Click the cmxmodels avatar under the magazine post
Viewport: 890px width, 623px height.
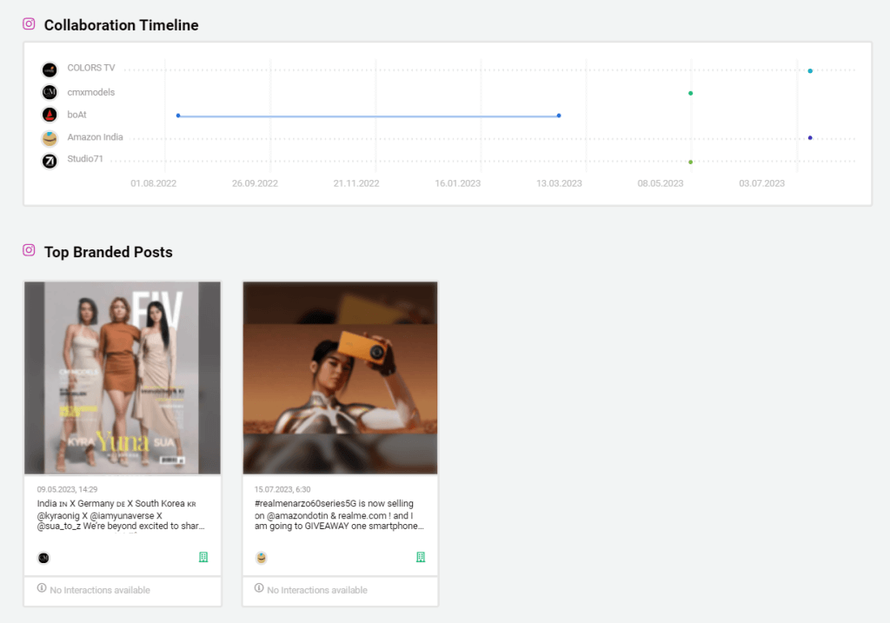click(43, 558)
